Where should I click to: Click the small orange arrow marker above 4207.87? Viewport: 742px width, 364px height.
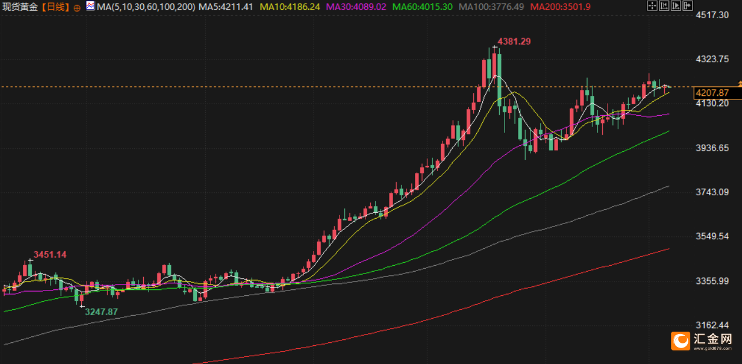pyautogui.click(x=739, y=85)
